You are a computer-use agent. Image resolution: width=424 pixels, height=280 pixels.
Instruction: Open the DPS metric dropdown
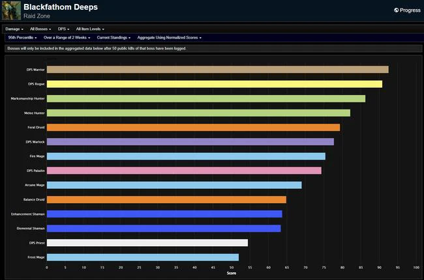pos(63,29)
